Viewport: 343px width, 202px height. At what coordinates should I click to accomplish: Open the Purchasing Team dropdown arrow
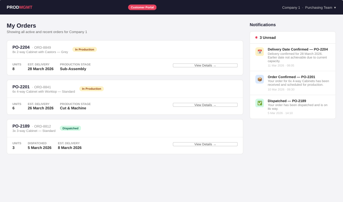click(x=335, y=8)
